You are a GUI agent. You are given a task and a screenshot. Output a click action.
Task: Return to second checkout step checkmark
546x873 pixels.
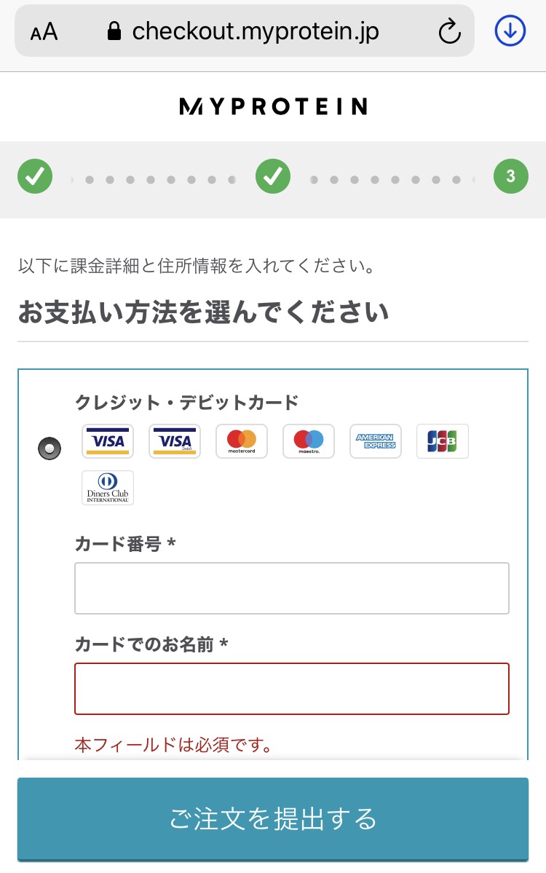(x=273, y=176)
